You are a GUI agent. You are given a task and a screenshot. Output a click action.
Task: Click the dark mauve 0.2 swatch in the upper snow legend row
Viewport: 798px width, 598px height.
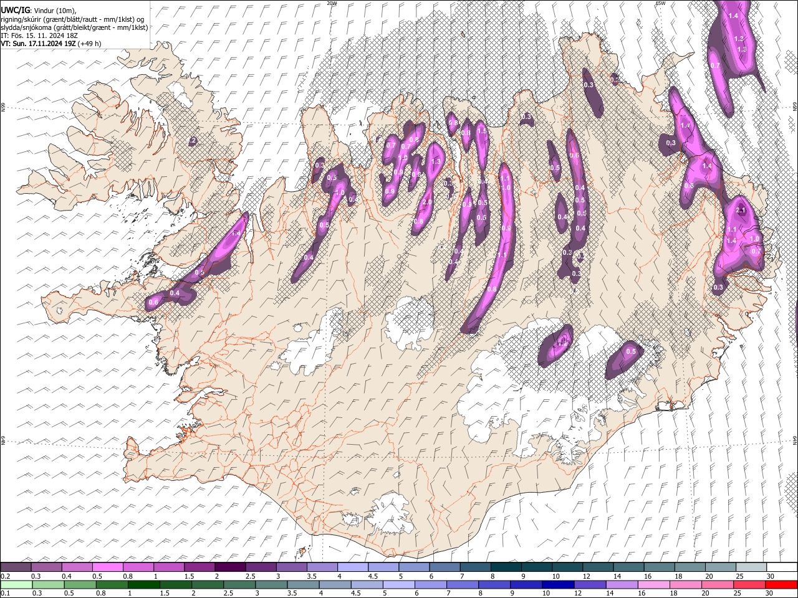[16, 567]
